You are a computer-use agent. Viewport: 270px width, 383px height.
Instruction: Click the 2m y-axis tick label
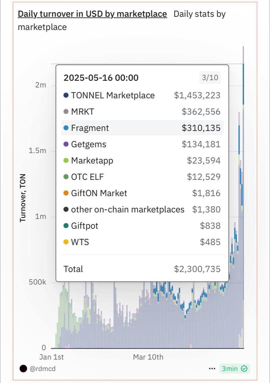41,85
